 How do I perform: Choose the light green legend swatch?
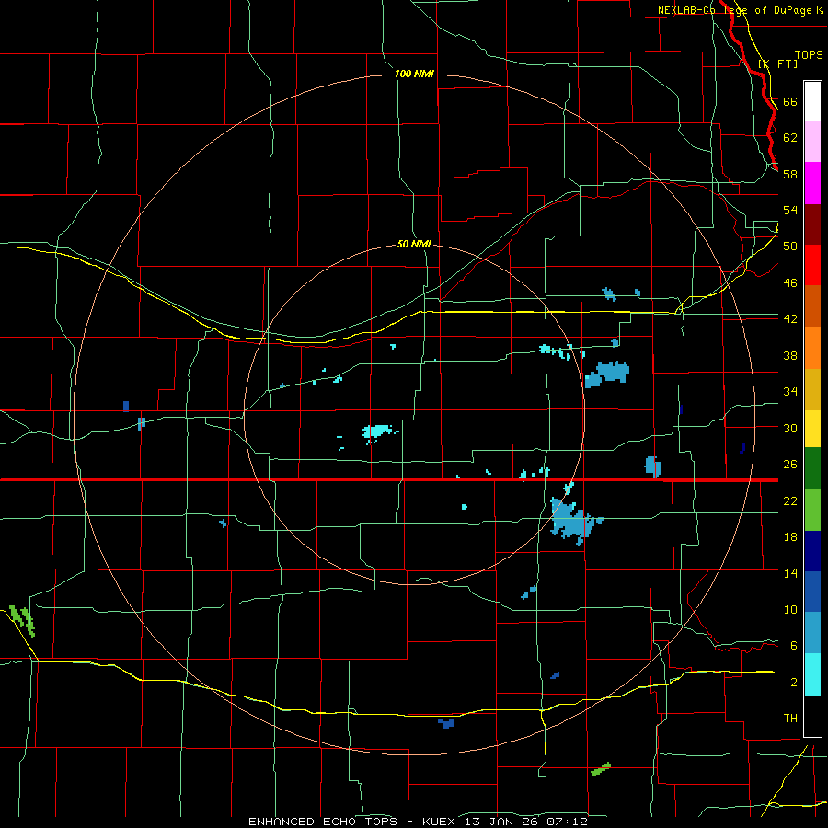pyautogui.click(x=812, y=510)
